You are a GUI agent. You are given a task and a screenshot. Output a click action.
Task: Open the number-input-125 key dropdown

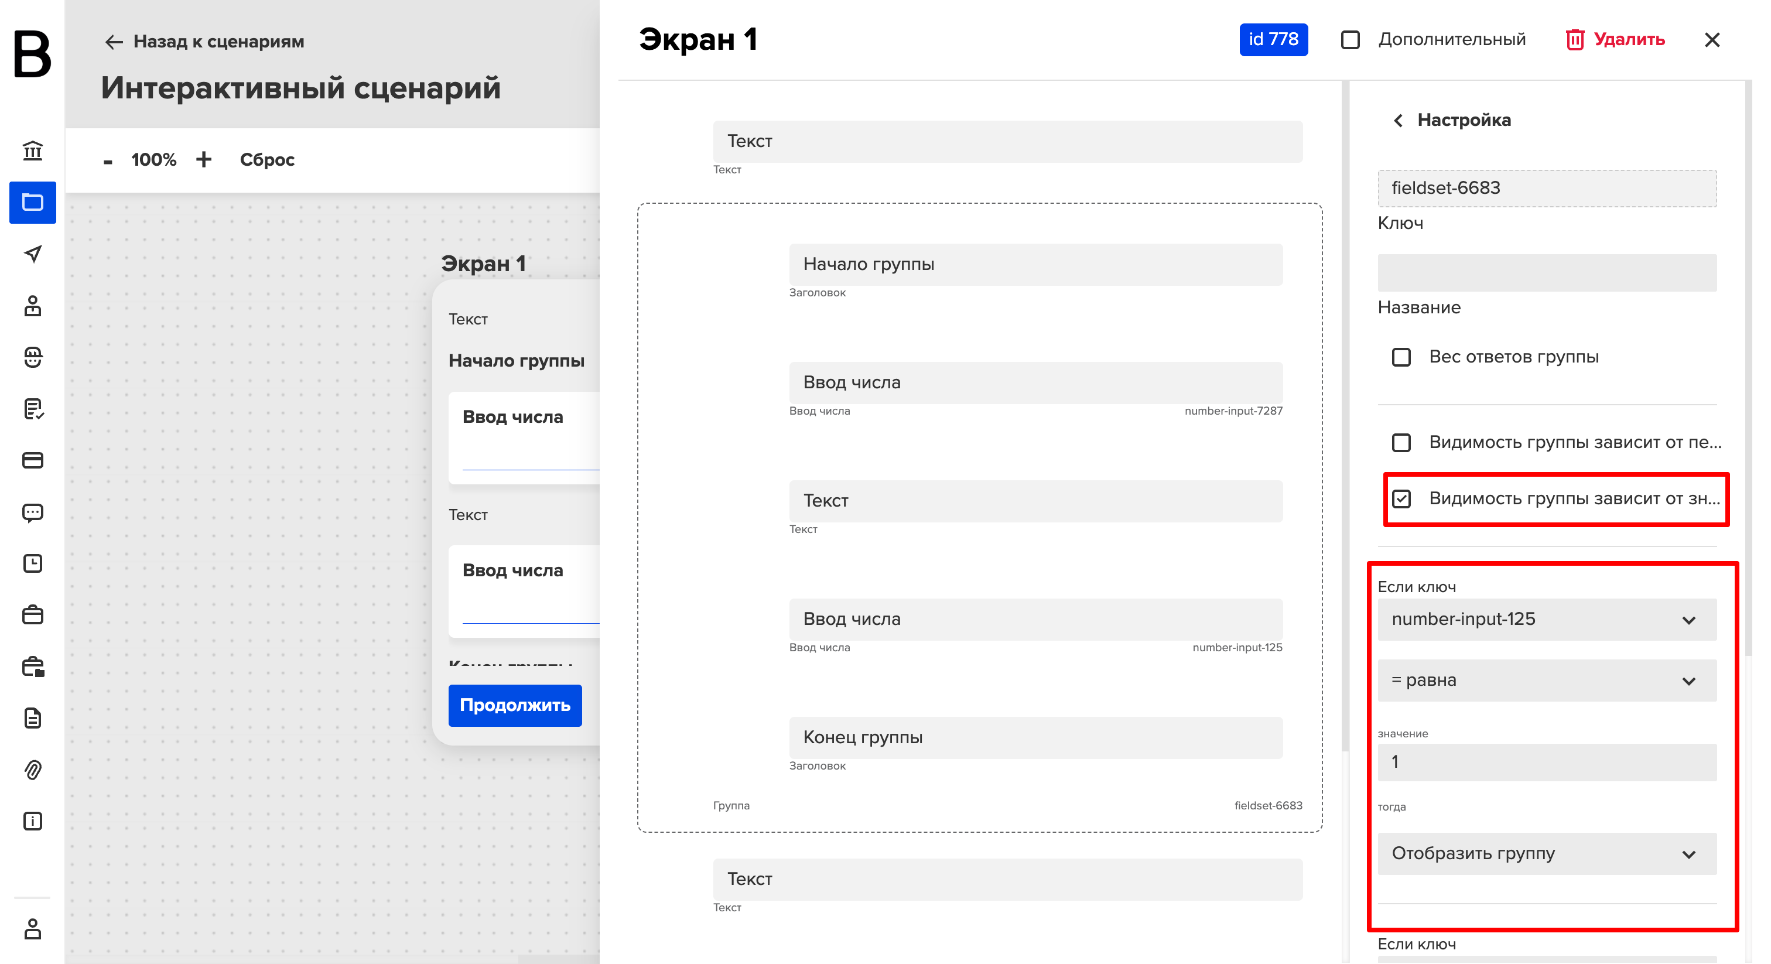click(x=1546, y=620)
